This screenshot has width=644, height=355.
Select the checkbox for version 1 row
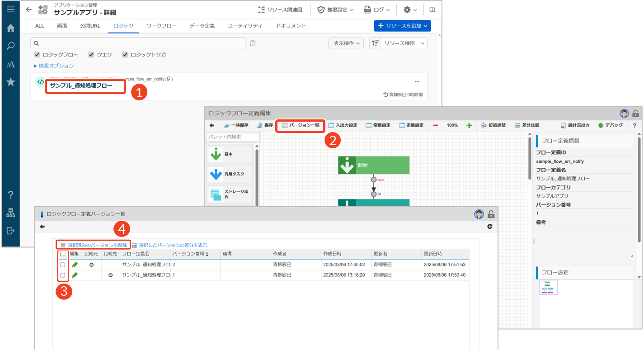pyautogui.click(x=63, y=275)
